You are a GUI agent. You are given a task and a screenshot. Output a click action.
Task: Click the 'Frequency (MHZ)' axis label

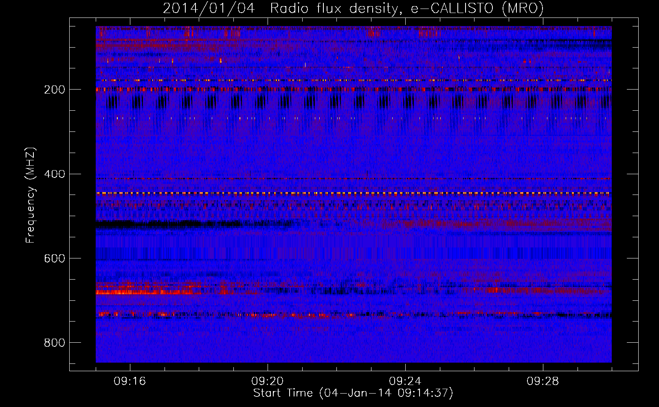[x=31, y=195]
